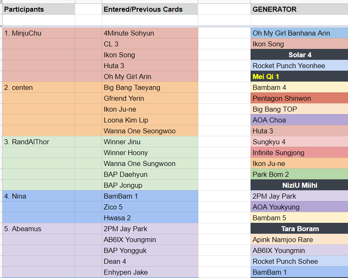348x278 pixels.
Task: Select the Apink Namjoo Rare cell
Action: click(299, 240)
